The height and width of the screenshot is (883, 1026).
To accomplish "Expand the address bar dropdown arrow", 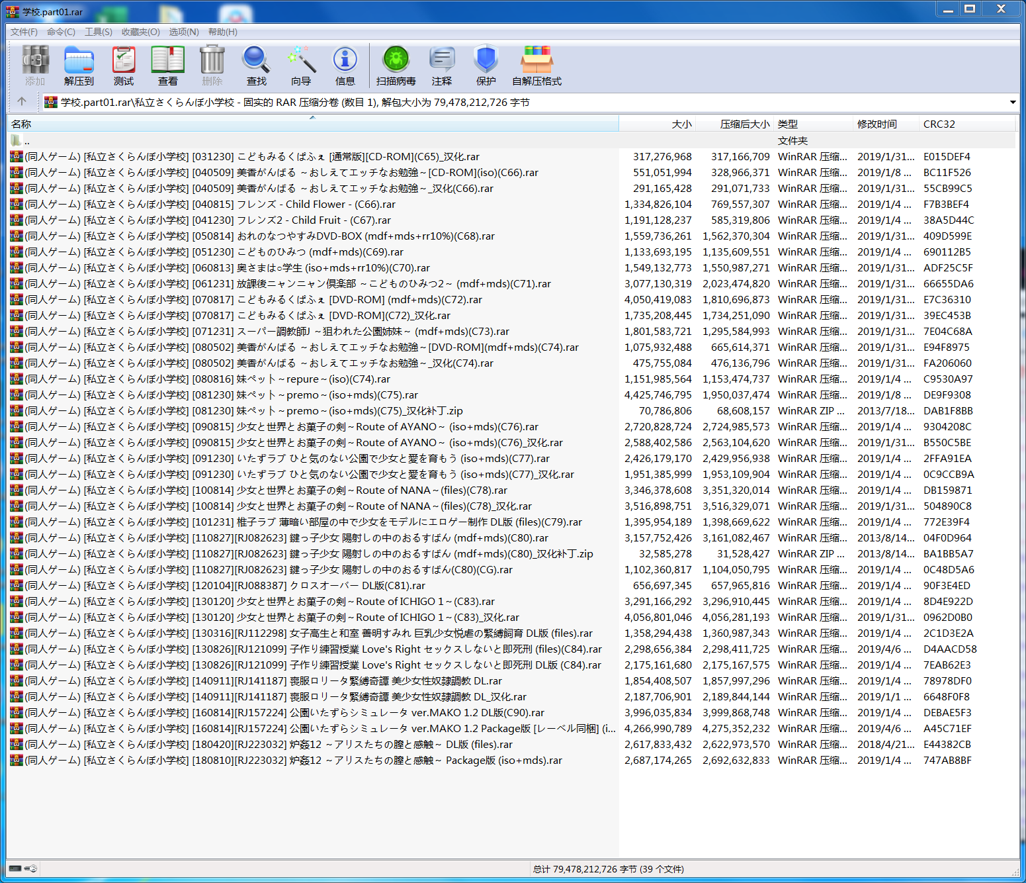I will click(x=1013, y=103).
